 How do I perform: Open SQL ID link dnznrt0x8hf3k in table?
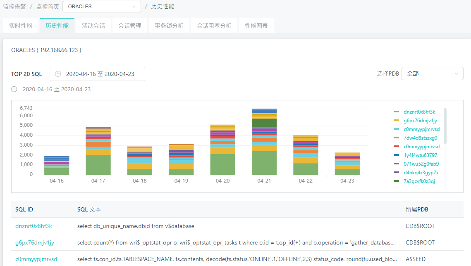pyautogui.click(x=33, y=226)
